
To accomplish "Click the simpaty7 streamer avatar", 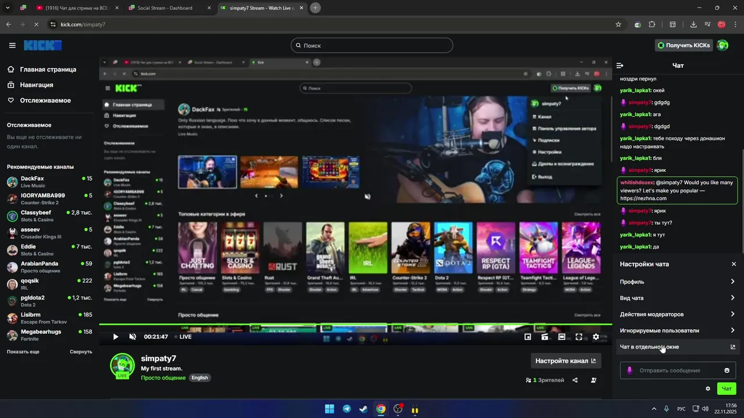I will 123,366.
